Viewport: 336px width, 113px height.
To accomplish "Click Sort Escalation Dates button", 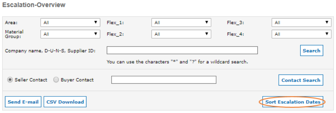I will (x=293, y=102).
